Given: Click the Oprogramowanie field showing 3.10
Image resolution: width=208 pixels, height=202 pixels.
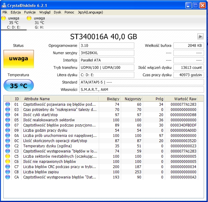Looking at the screenshot, I should pyautogui.click(x=107, y=46).
